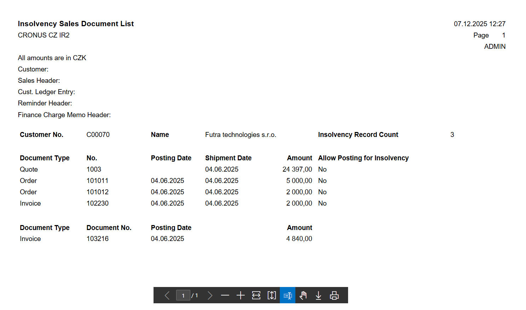
Task: Enable the hand pan tool
Action: 303,295
